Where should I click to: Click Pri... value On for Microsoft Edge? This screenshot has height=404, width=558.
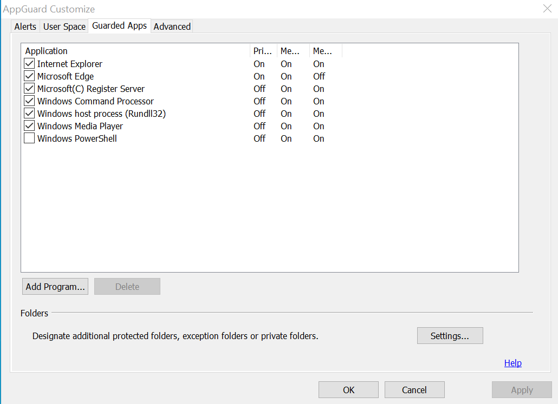[x=259, y=76]
